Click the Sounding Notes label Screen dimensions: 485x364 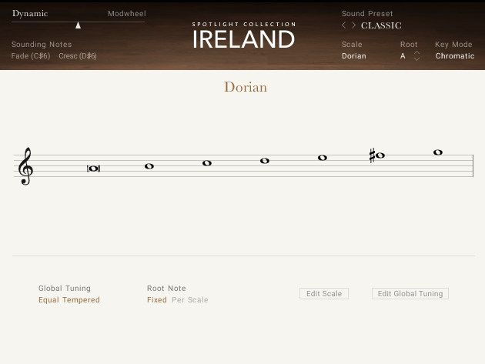42,45
